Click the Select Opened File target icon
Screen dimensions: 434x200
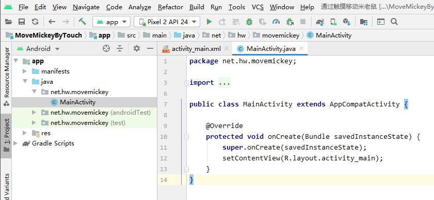coord(106,49)
